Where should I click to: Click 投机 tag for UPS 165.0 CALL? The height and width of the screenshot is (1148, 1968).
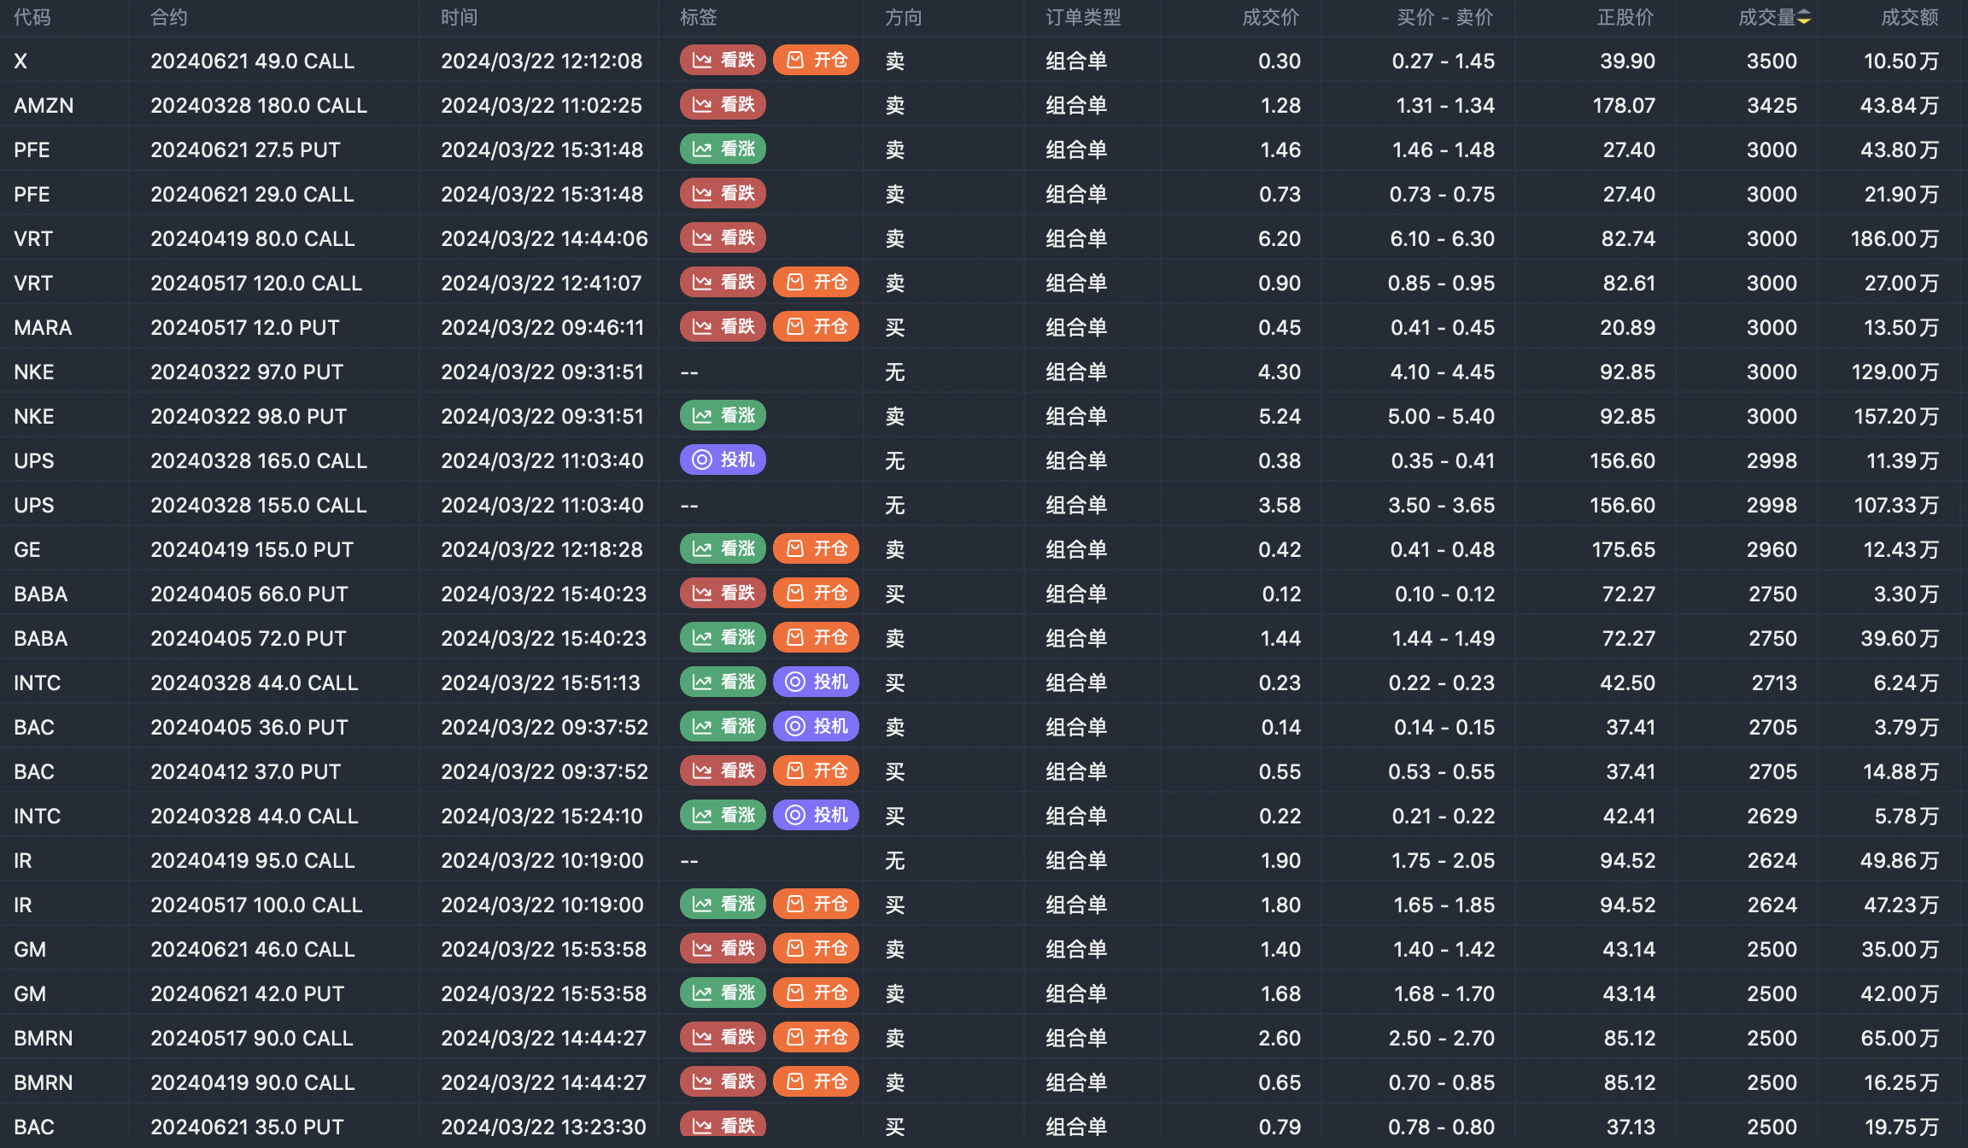[x=723, y=460]
